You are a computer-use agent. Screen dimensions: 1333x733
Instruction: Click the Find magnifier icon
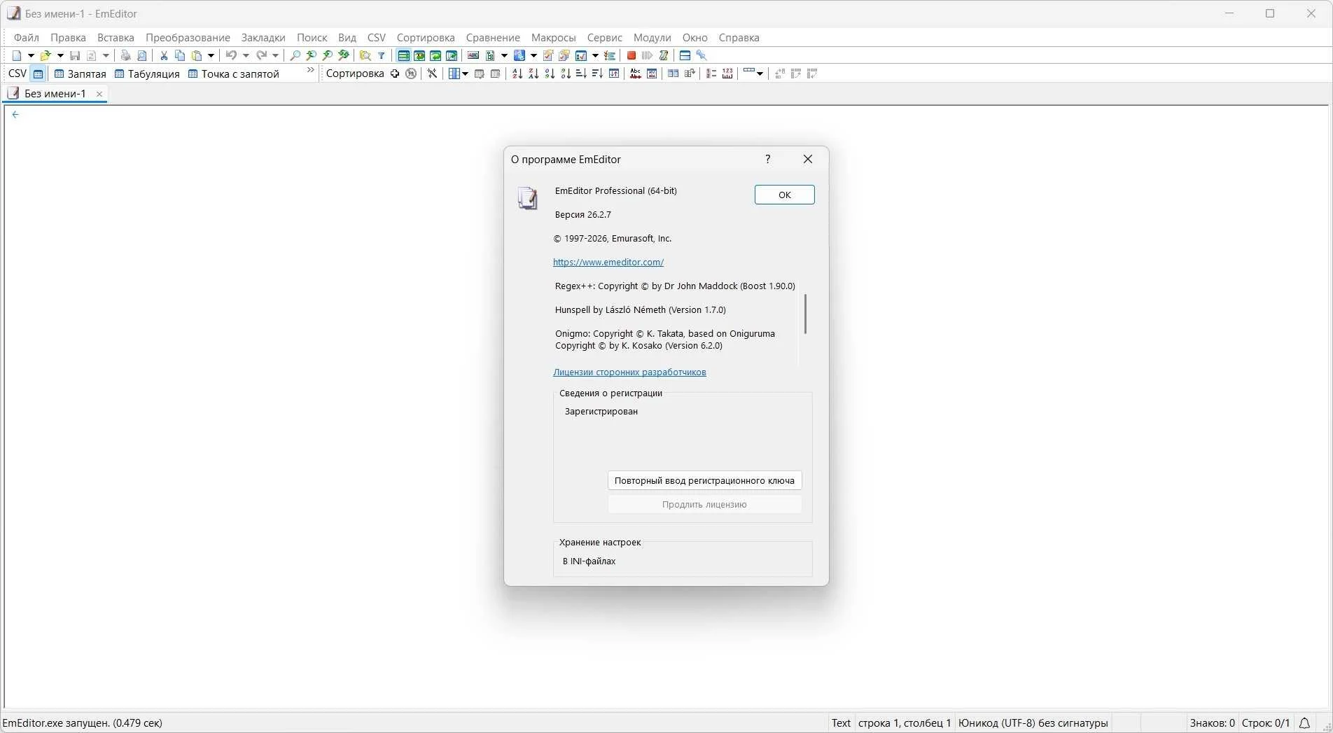295,55
